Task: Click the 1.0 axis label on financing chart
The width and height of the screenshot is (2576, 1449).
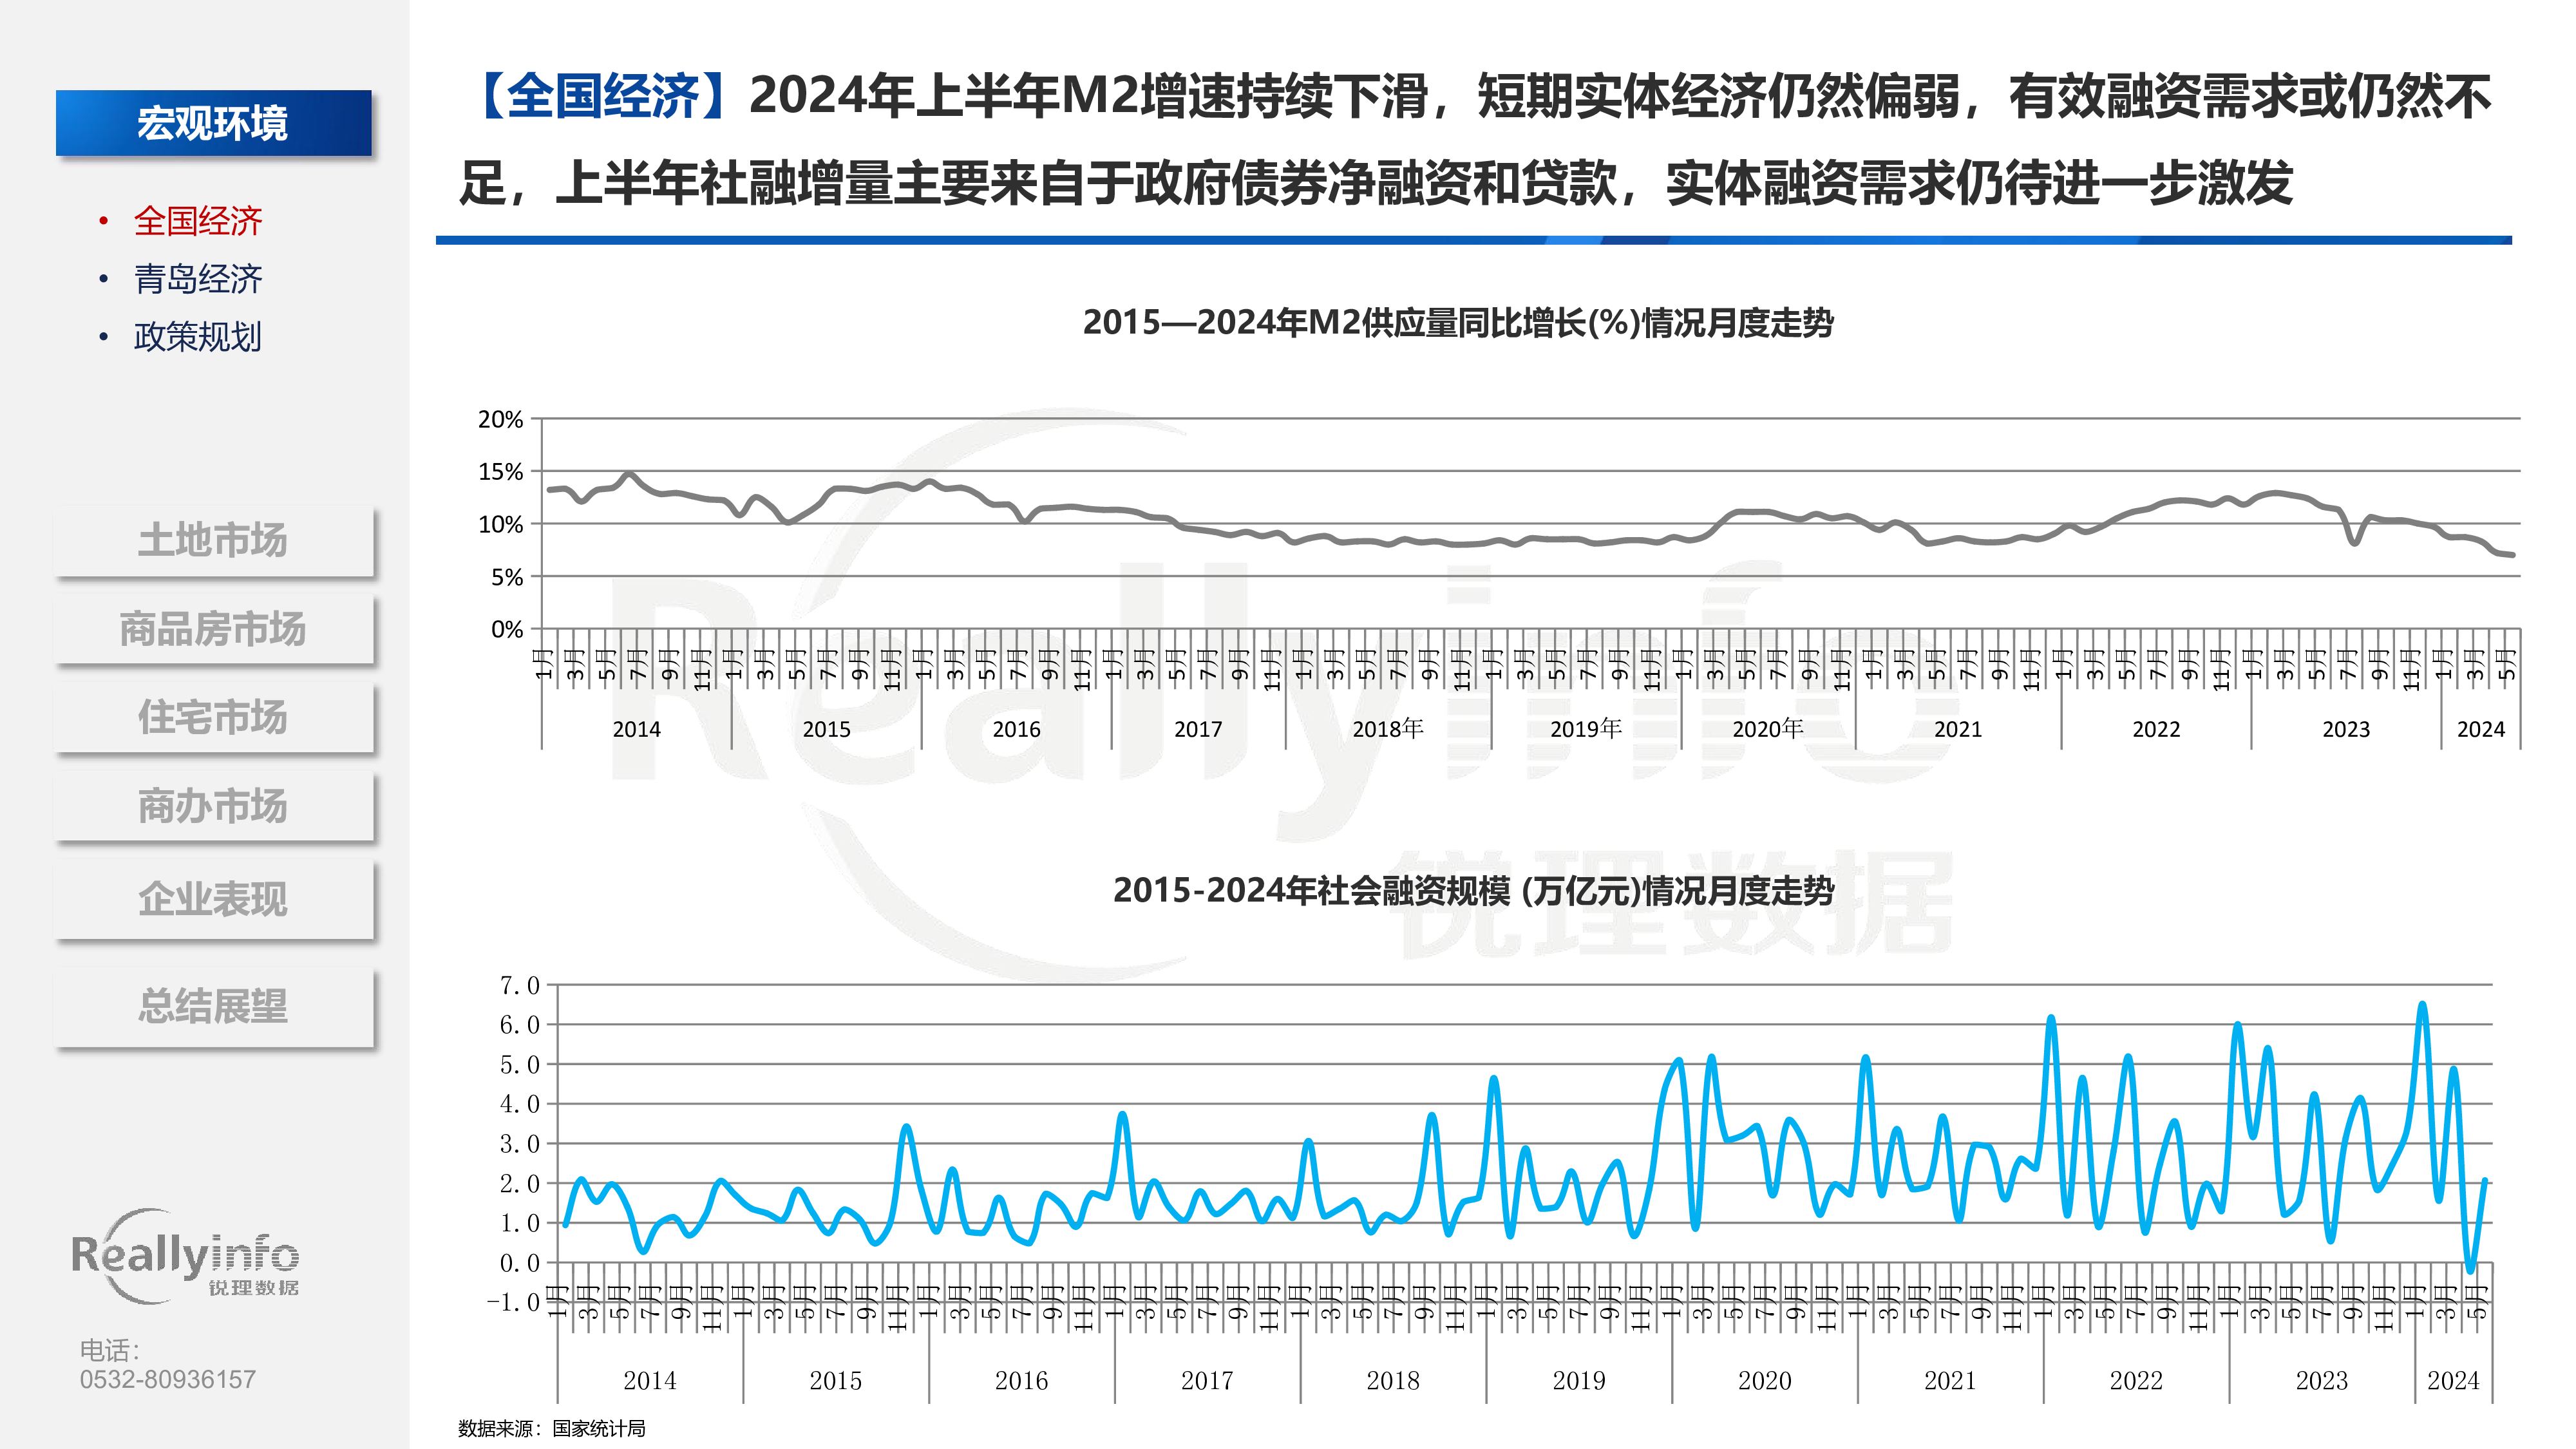Action: 519,1223
